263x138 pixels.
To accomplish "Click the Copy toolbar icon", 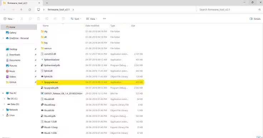I will click(x=30, y=19).
